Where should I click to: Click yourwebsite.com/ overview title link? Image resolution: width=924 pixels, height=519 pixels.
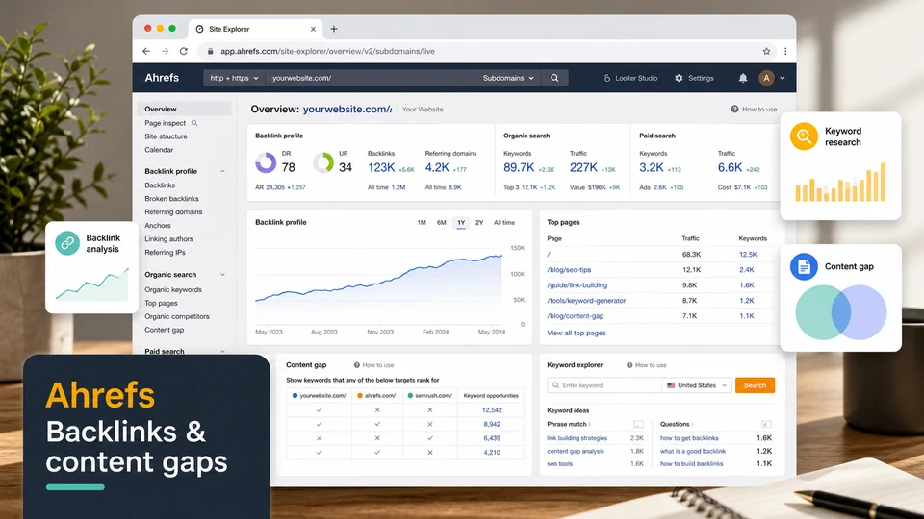coord(347,109)
